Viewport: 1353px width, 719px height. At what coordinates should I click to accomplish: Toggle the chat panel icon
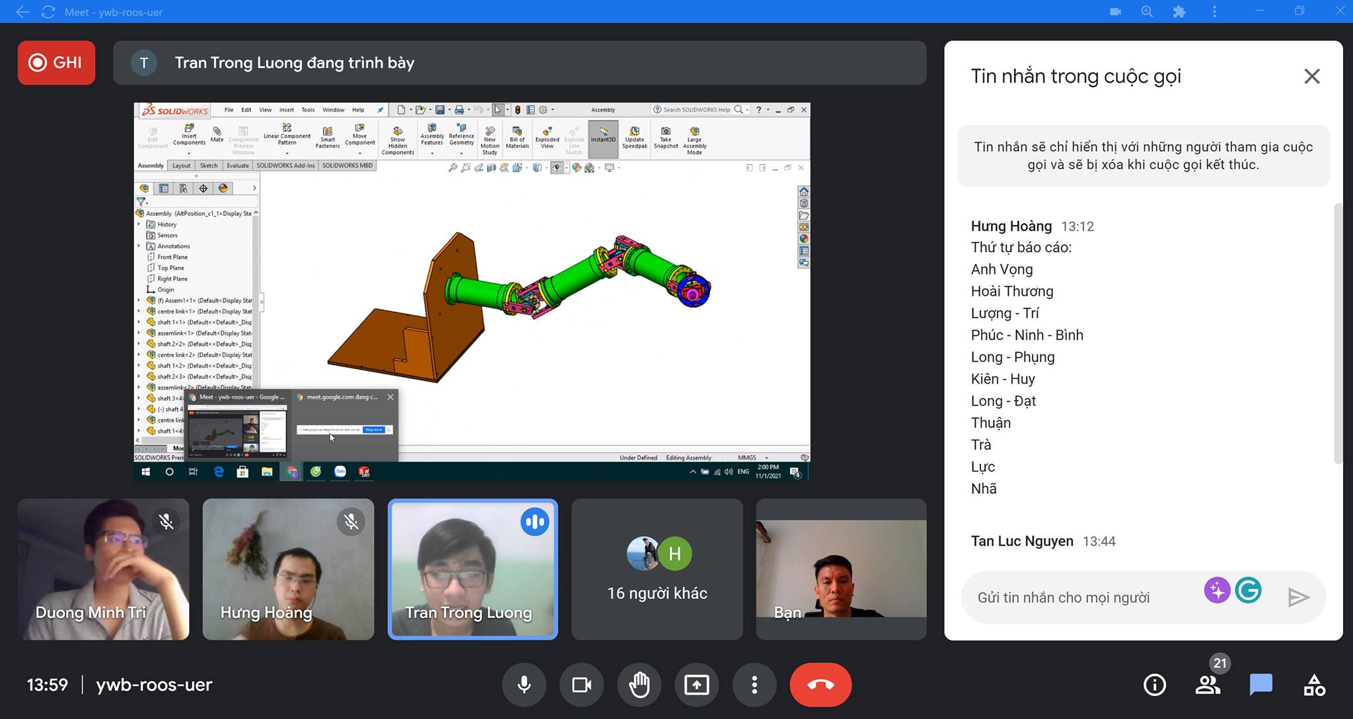tap(1261, 685)
